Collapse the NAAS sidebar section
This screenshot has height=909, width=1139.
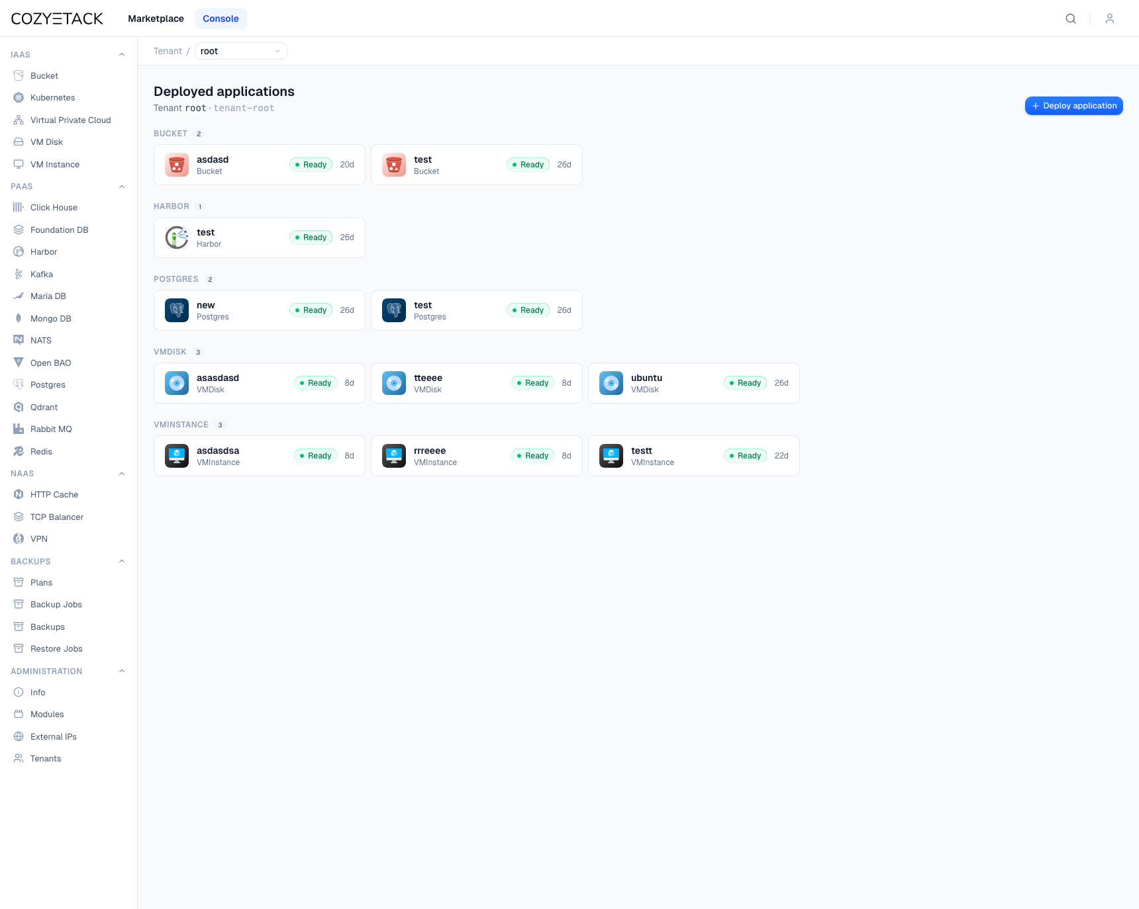(122, 474)
